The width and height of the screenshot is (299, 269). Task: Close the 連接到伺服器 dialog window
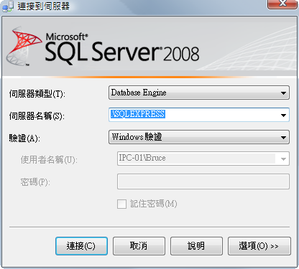282,4
